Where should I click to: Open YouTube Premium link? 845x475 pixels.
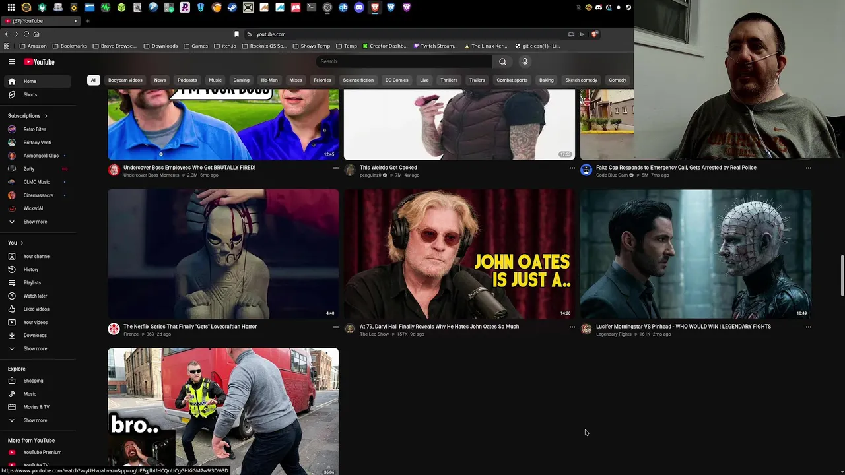click(x=36, y=452)
